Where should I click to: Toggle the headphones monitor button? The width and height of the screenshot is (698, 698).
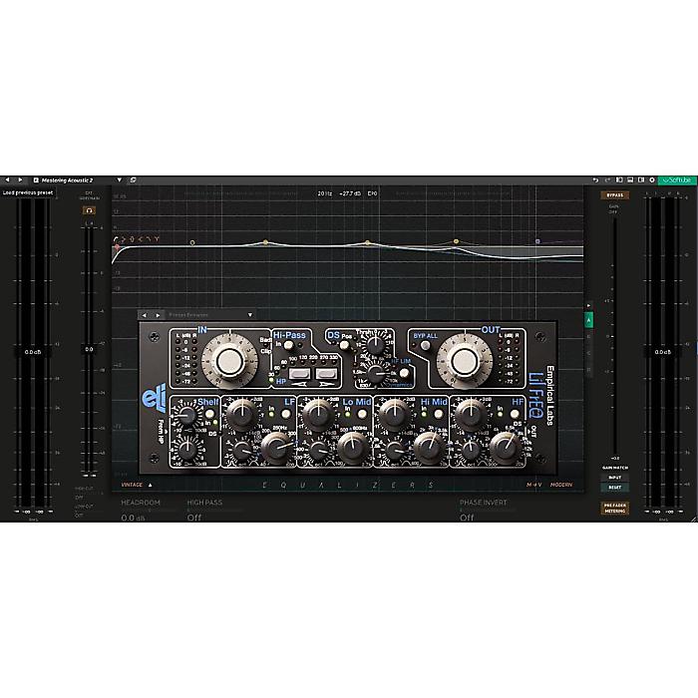coord(89,210)
